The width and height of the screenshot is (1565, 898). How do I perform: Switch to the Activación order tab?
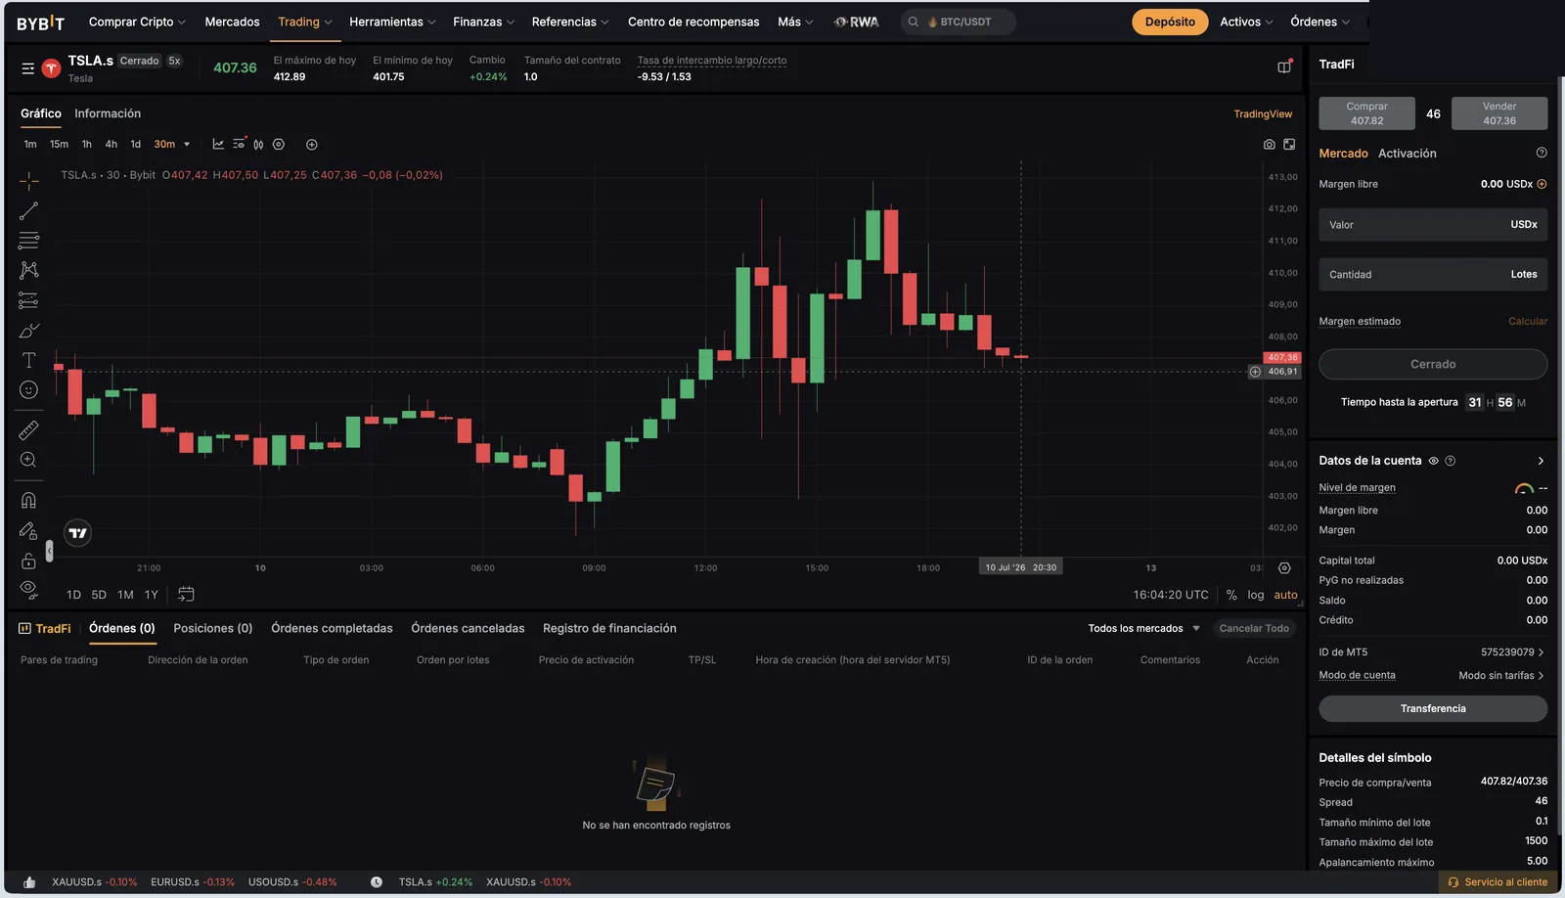pyautogui.click(x=1407, y=154)
